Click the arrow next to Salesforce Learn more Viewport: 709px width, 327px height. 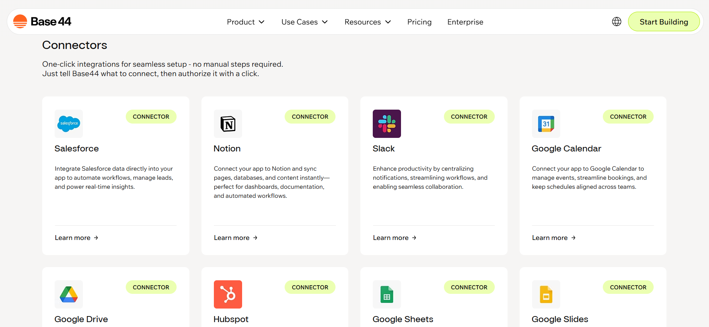tap(96, 238)
